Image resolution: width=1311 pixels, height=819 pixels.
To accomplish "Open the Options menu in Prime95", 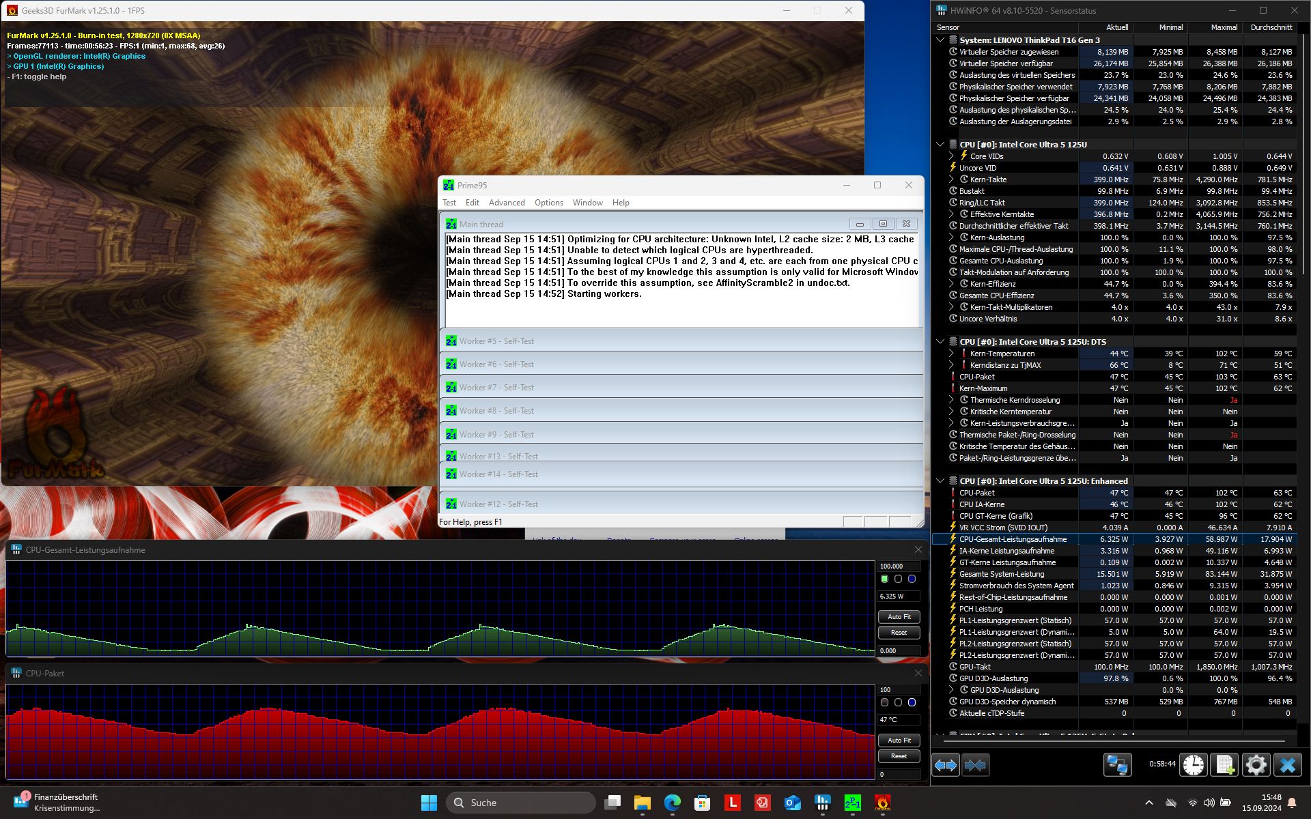I will coord(548,203).
